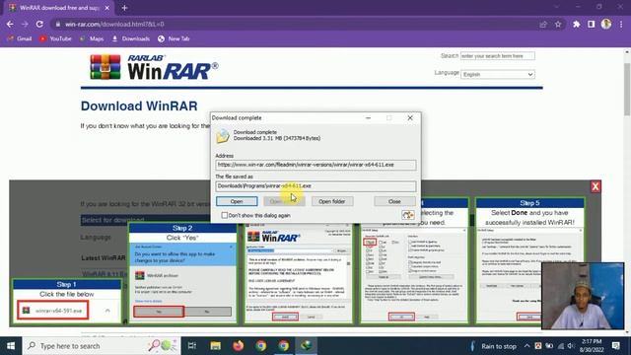Click the Address URL field in dialog
Viewport: 631px width, 355px height.
(315, 165)
